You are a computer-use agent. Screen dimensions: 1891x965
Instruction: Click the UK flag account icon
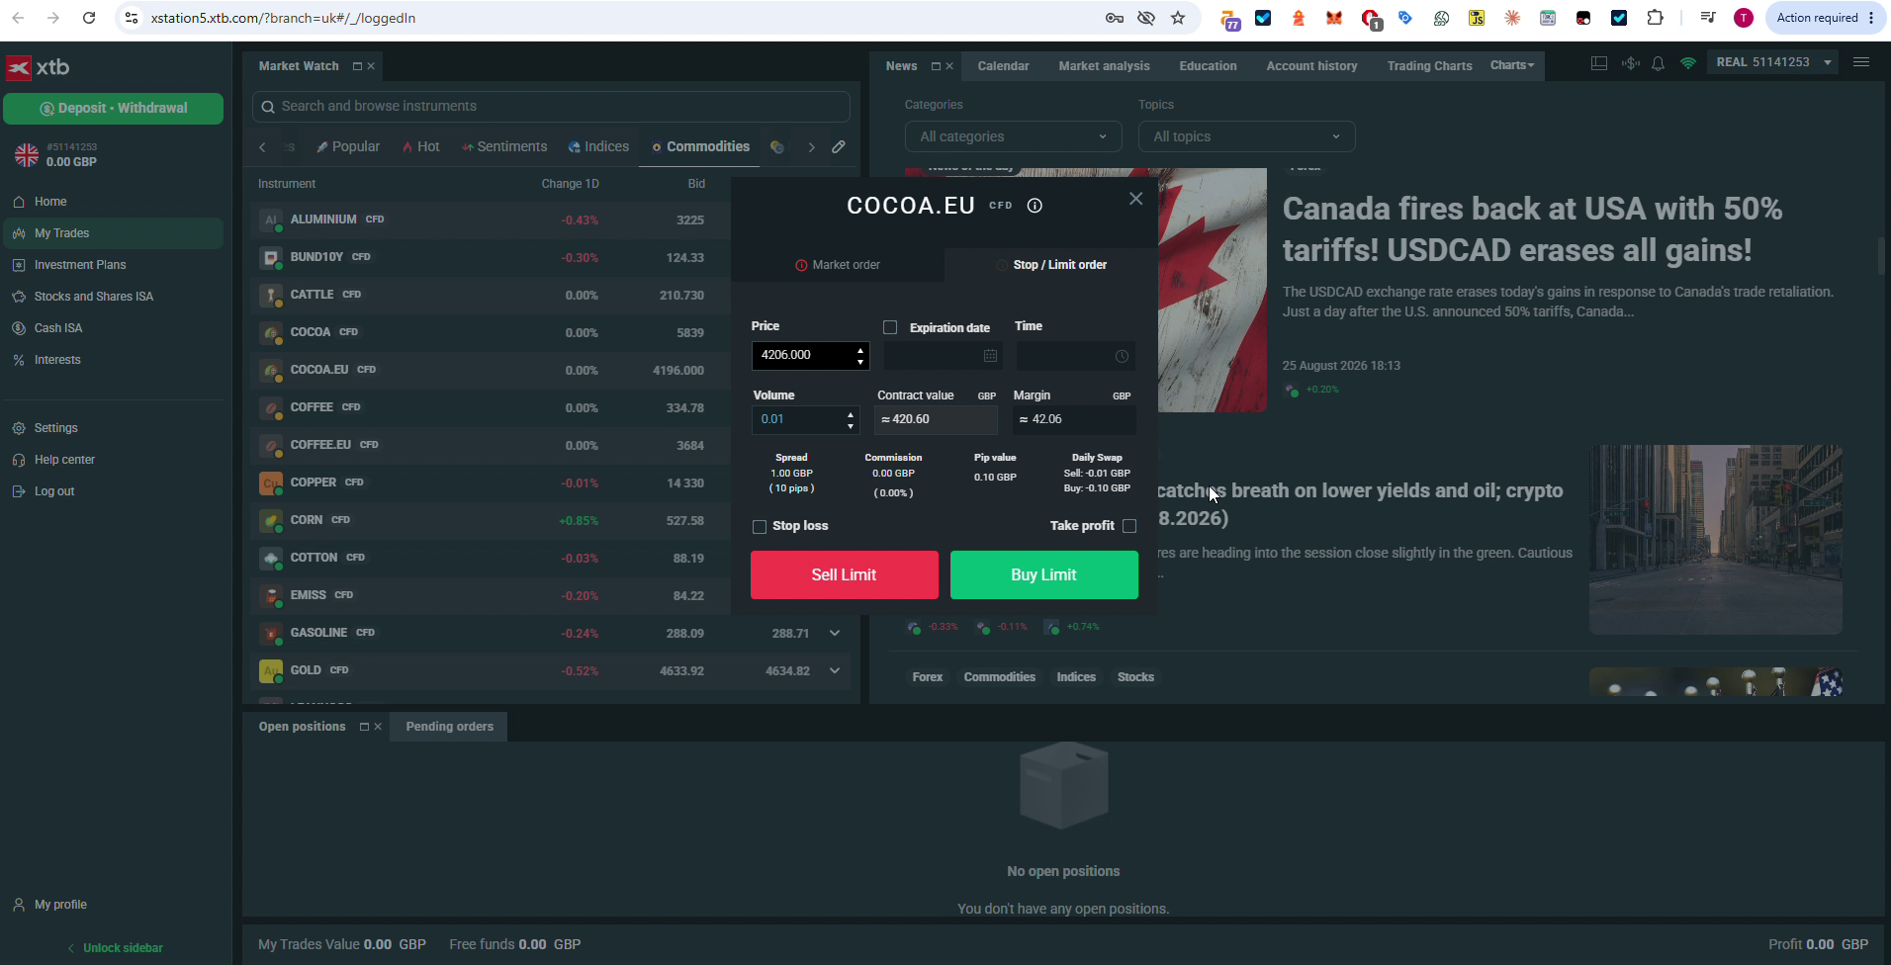click(x=27, y=154)
